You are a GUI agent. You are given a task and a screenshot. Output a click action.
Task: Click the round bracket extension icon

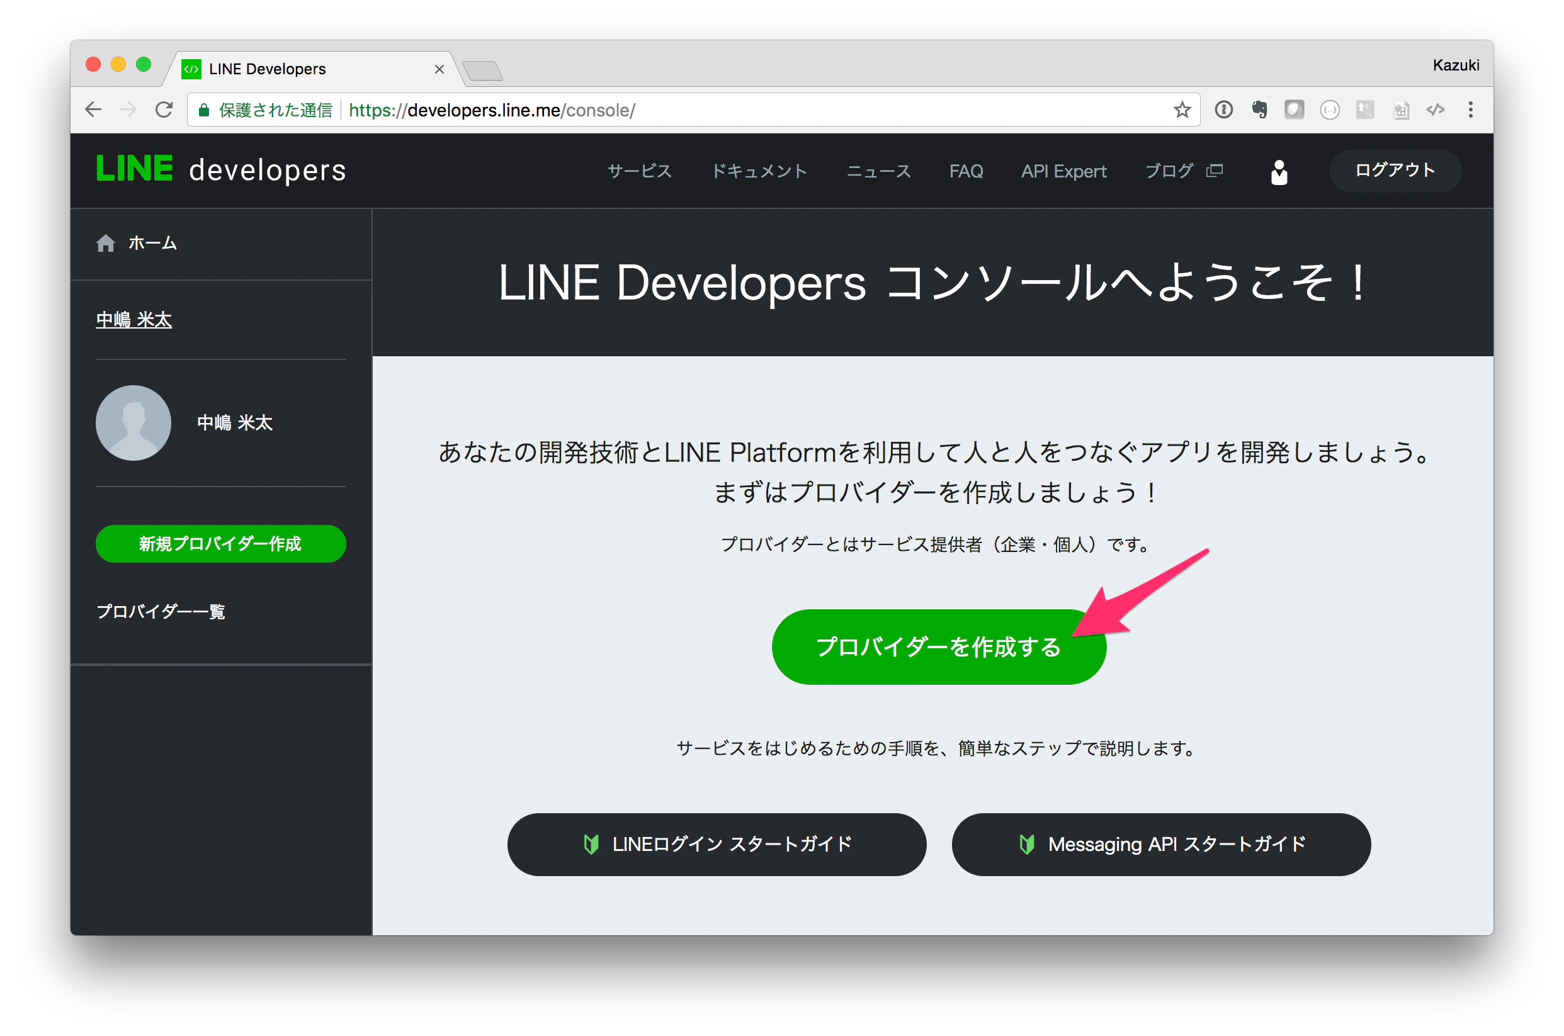click(x=1329, y=110)
